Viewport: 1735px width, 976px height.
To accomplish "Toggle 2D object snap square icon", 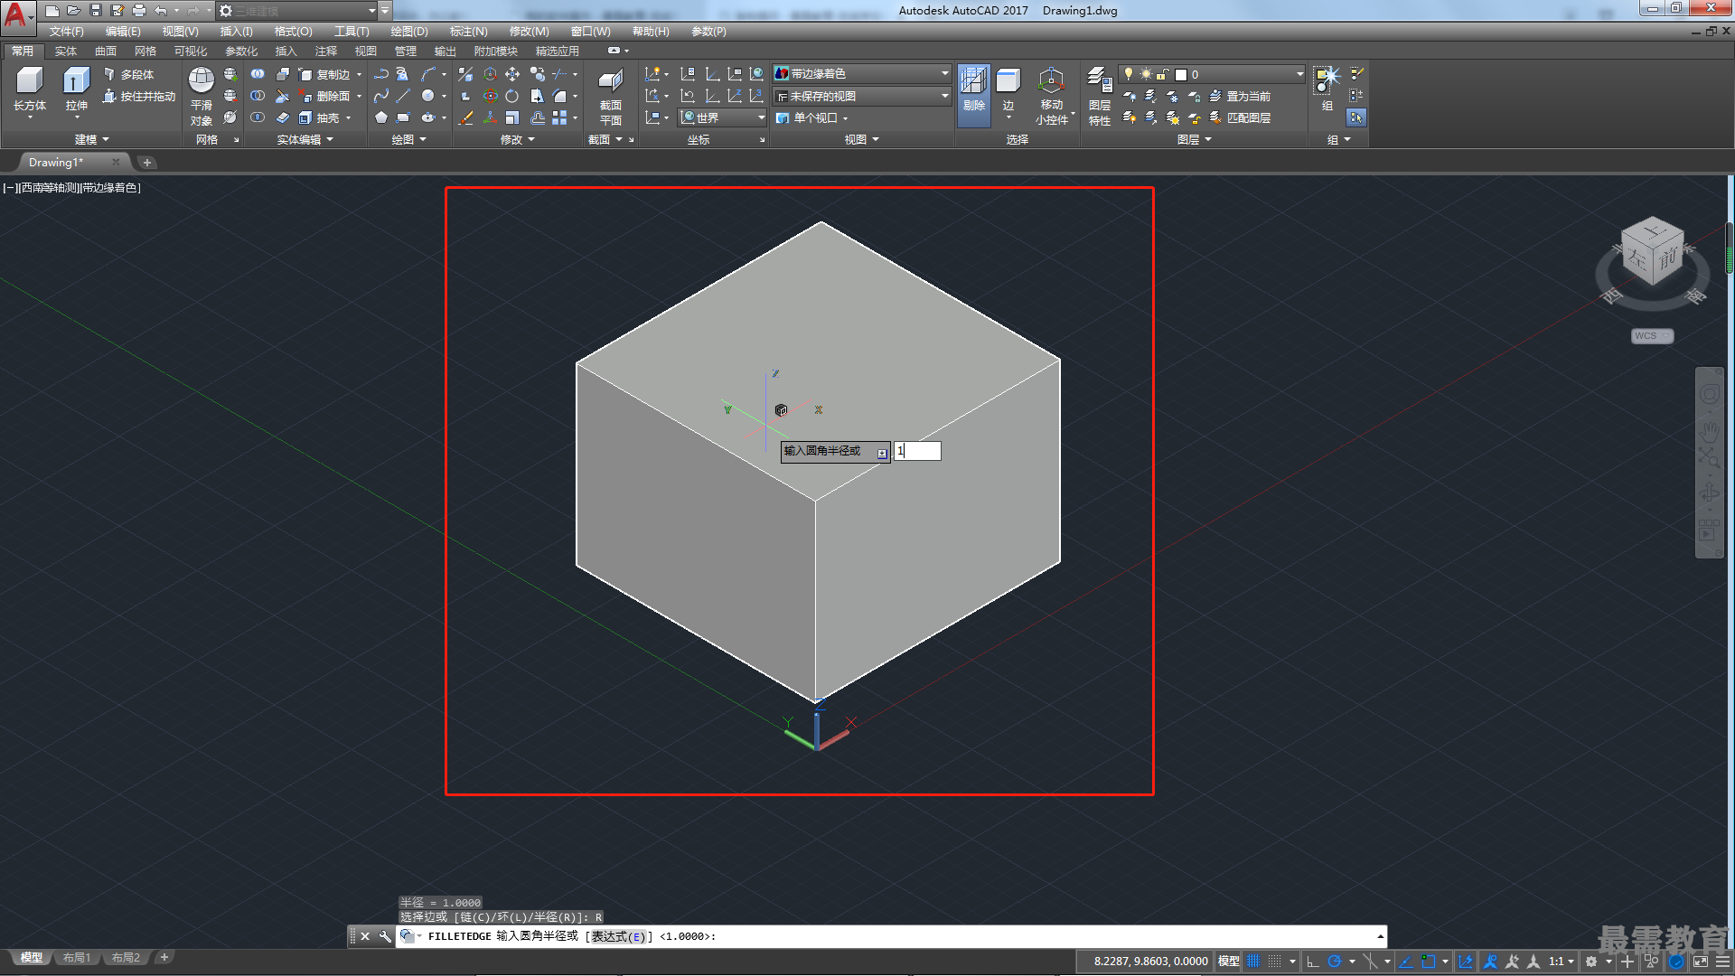I will click(x=1428, y=962).
